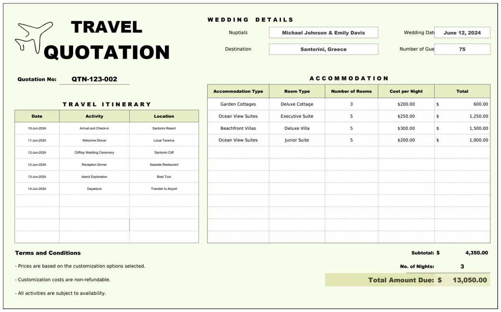The height and width of the screenshot is (312, 501).
Task: Select the 1,500.00 total cell
Action: (x=462, y=128)
